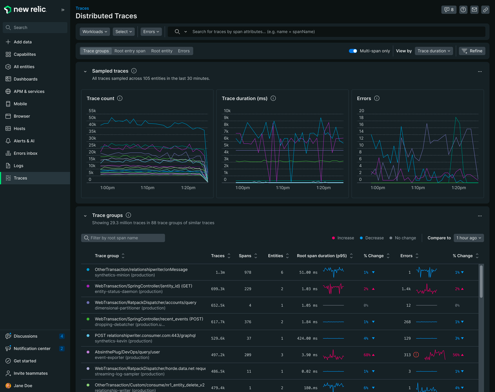
Task: Collapse the Sampled traces section
Action: [85, 72]
